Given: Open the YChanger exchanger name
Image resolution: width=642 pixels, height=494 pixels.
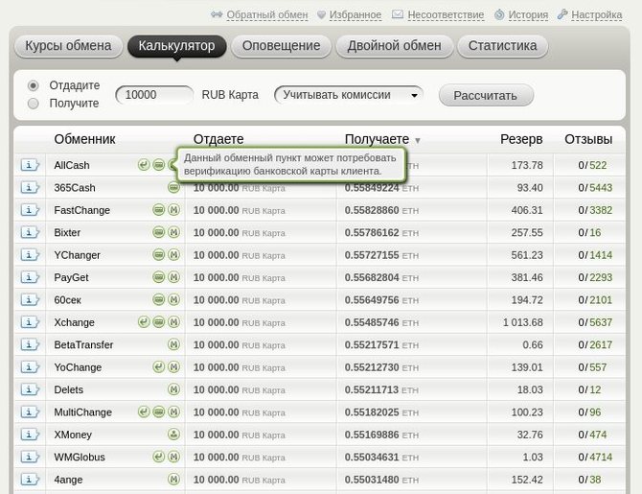Looking at the screenshot, I should [77, 255].
